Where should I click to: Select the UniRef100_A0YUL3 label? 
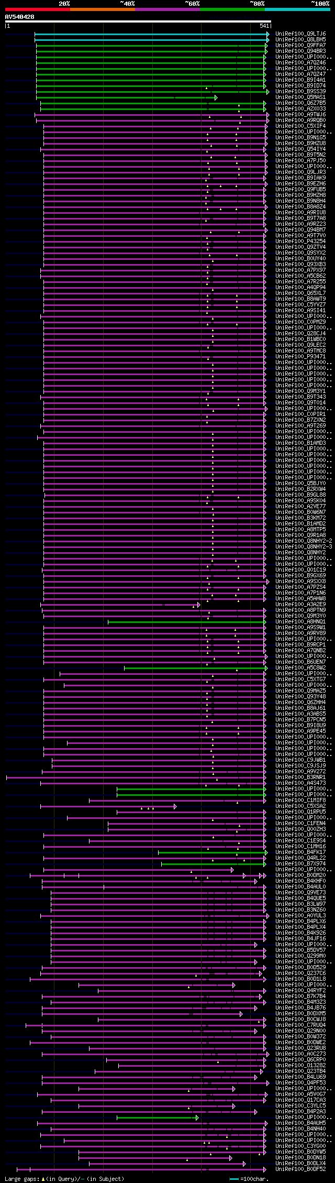click(x=300, y=915)
